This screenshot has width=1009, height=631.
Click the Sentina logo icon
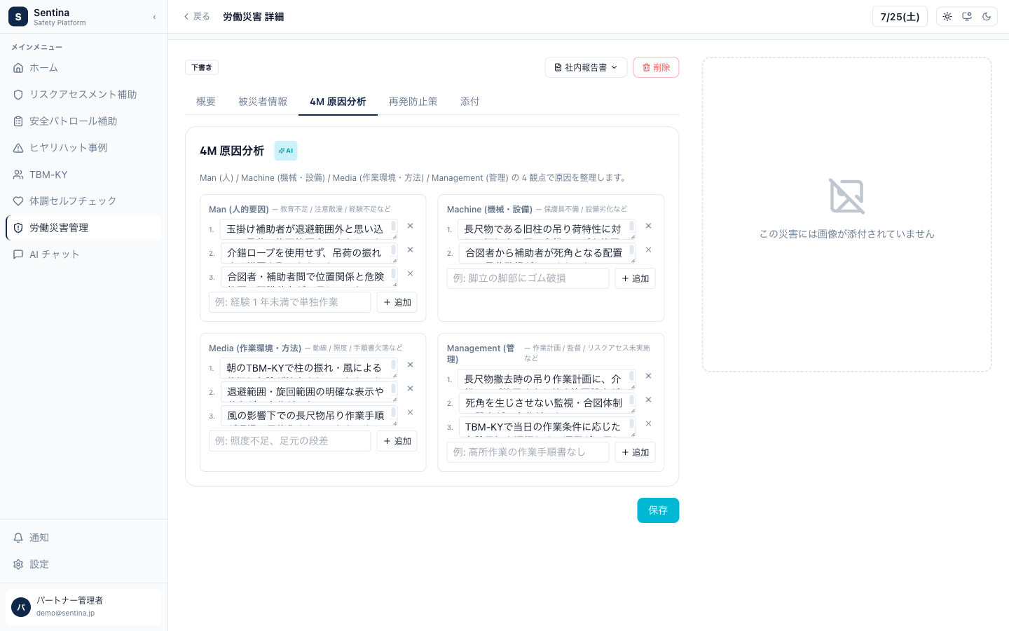click(18, 17)
